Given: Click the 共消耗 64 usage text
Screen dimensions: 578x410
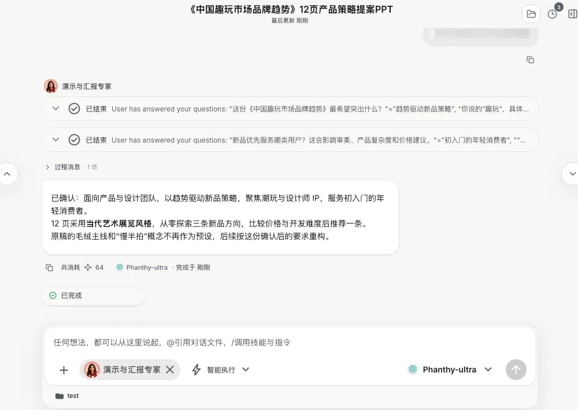Looking at the screenshot, I should point(82,267).
